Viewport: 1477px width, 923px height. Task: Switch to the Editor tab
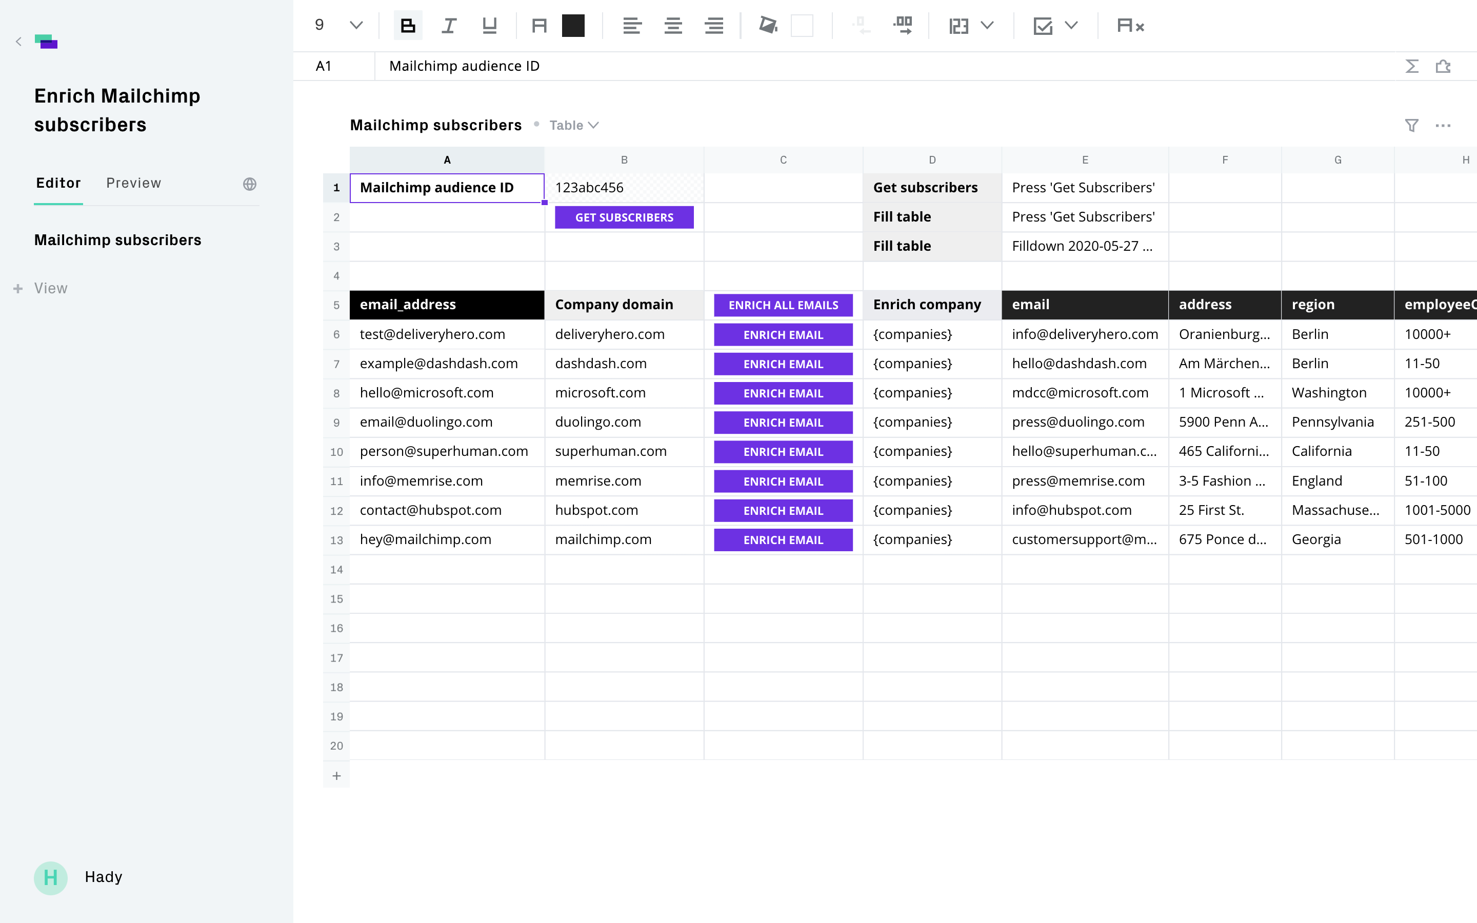(58, 183)
